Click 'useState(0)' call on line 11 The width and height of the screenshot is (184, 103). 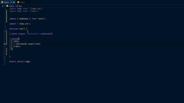coord(47,34)
